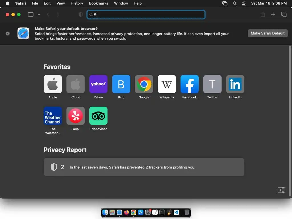Open the iCloud favorite
This screenshot has width=292, height=219.
tap(75, 84)
